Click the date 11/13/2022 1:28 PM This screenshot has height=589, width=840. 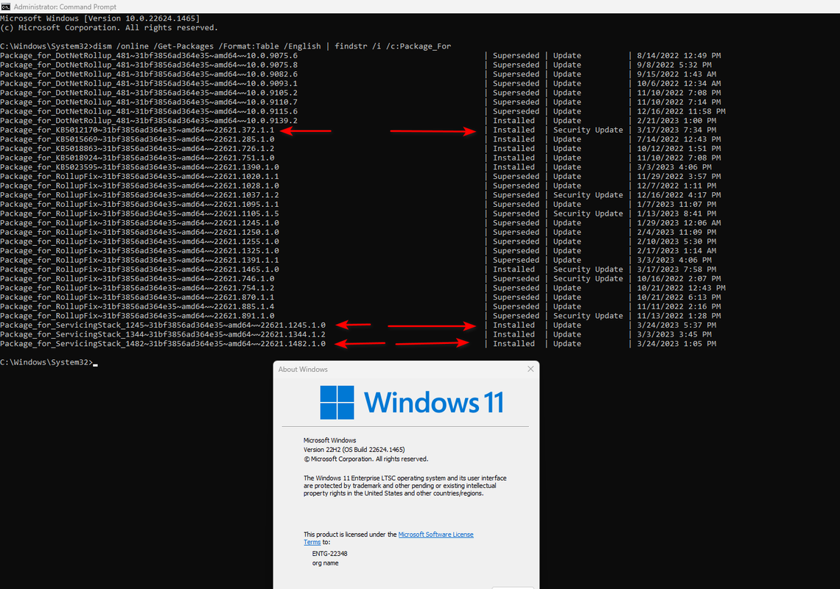679,316
